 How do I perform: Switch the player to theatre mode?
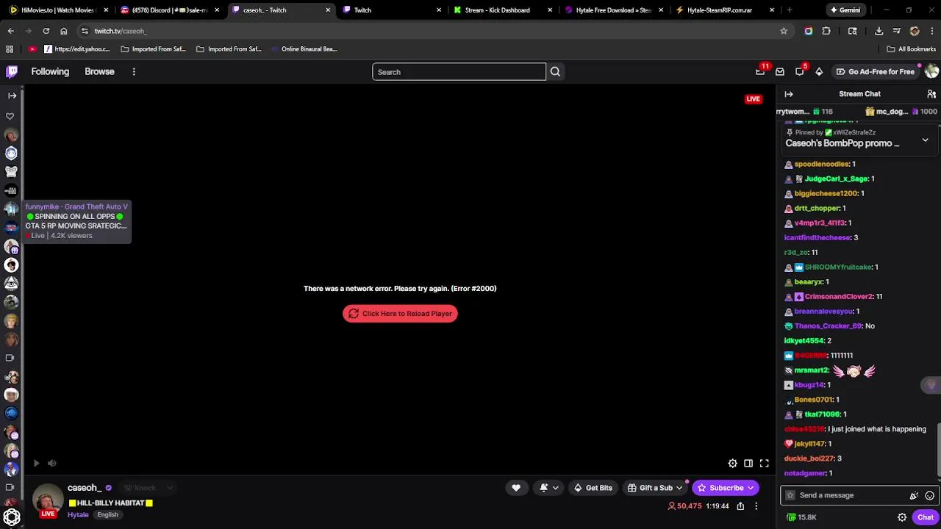point(748,463)
